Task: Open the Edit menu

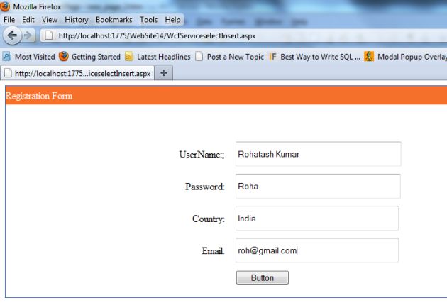Action: coord(28,20)
